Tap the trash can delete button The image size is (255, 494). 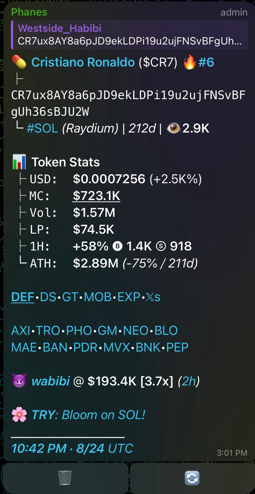65,478
